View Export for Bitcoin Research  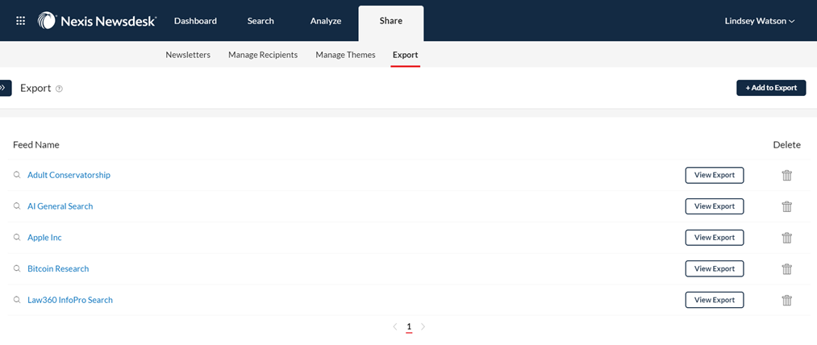point(715,269)
